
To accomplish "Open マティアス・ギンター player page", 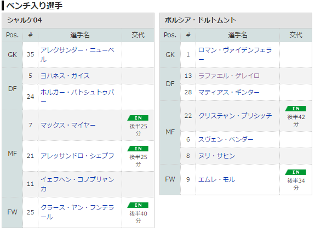I will click(x=229, y=92).
